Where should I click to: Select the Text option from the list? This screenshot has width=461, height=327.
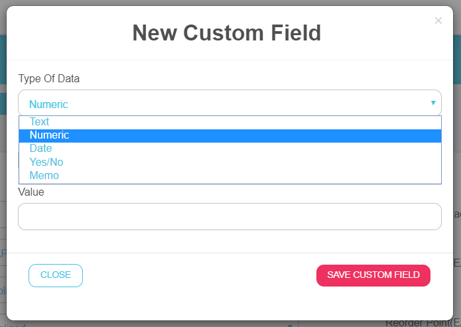(x=40, y=122)
